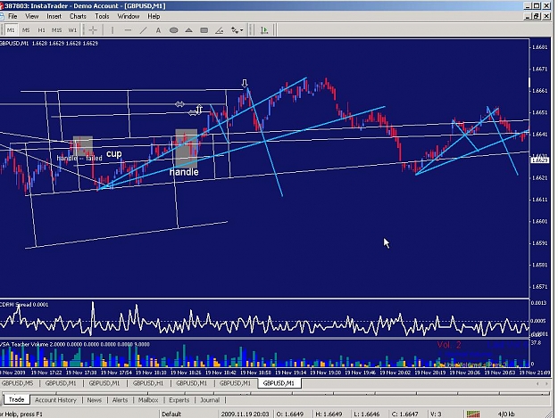Click the H: 1.6649 status bar value

329,414
